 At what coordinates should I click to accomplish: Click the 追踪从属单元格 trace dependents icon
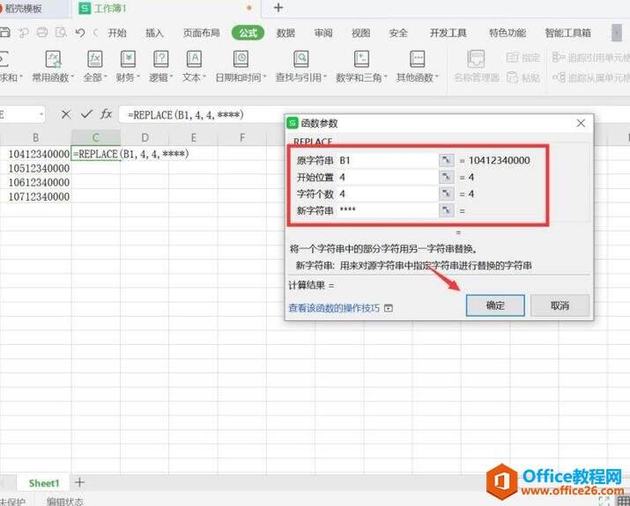tap(558, 77)
